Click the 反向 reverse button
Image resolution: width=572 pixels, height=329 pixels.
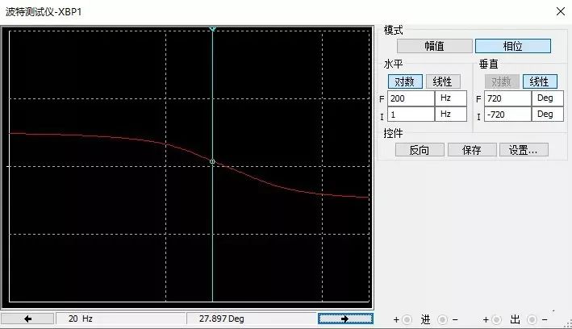(x=420, y=150)
